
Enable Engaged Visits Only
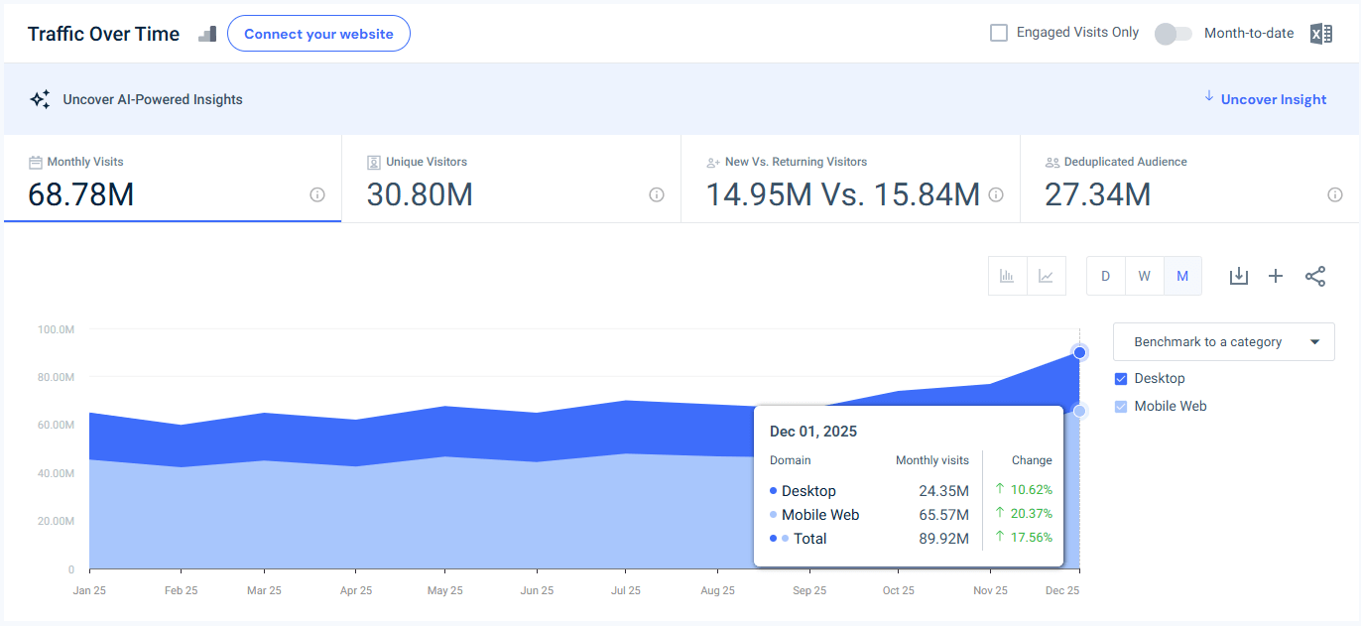click(x=998, y=32)
